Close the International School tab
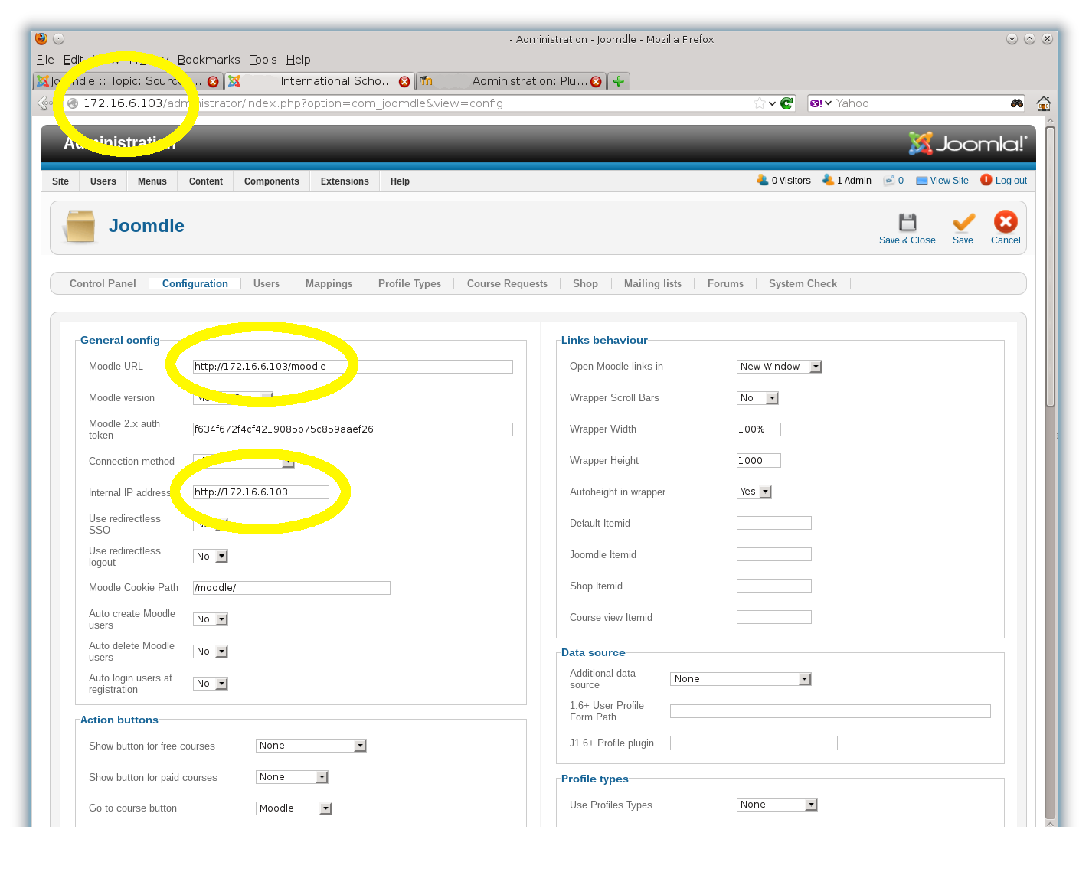This screenshot has height=872, width=1089. click(x=404, y=82)
